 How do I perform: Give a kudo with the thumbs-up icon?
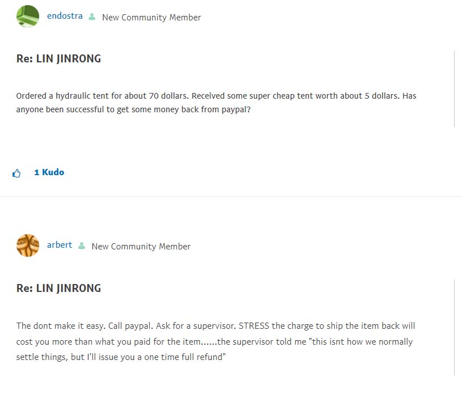(x=16, y=173)
